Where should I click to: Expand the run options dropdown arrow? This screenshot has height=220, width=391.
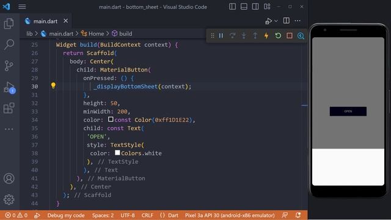[276, 21]
